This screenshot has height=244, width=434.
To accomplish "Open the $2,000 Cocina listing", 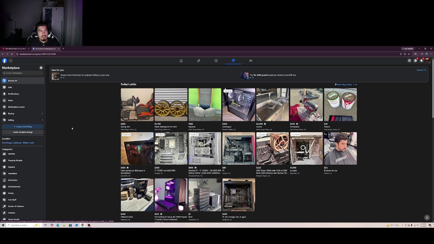I will pos(273,109).
